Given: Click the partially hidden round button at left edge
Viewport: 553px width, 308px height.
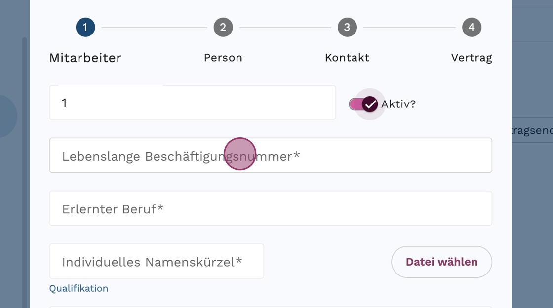Looking at the screenshot, I should pyautogui.click(x=7, y=116).
